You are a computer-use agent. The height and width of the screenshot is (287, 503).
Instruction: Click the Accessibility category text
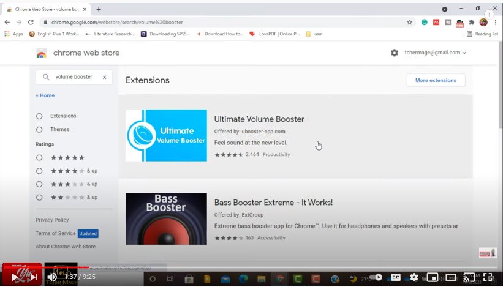tap(271, 238)
